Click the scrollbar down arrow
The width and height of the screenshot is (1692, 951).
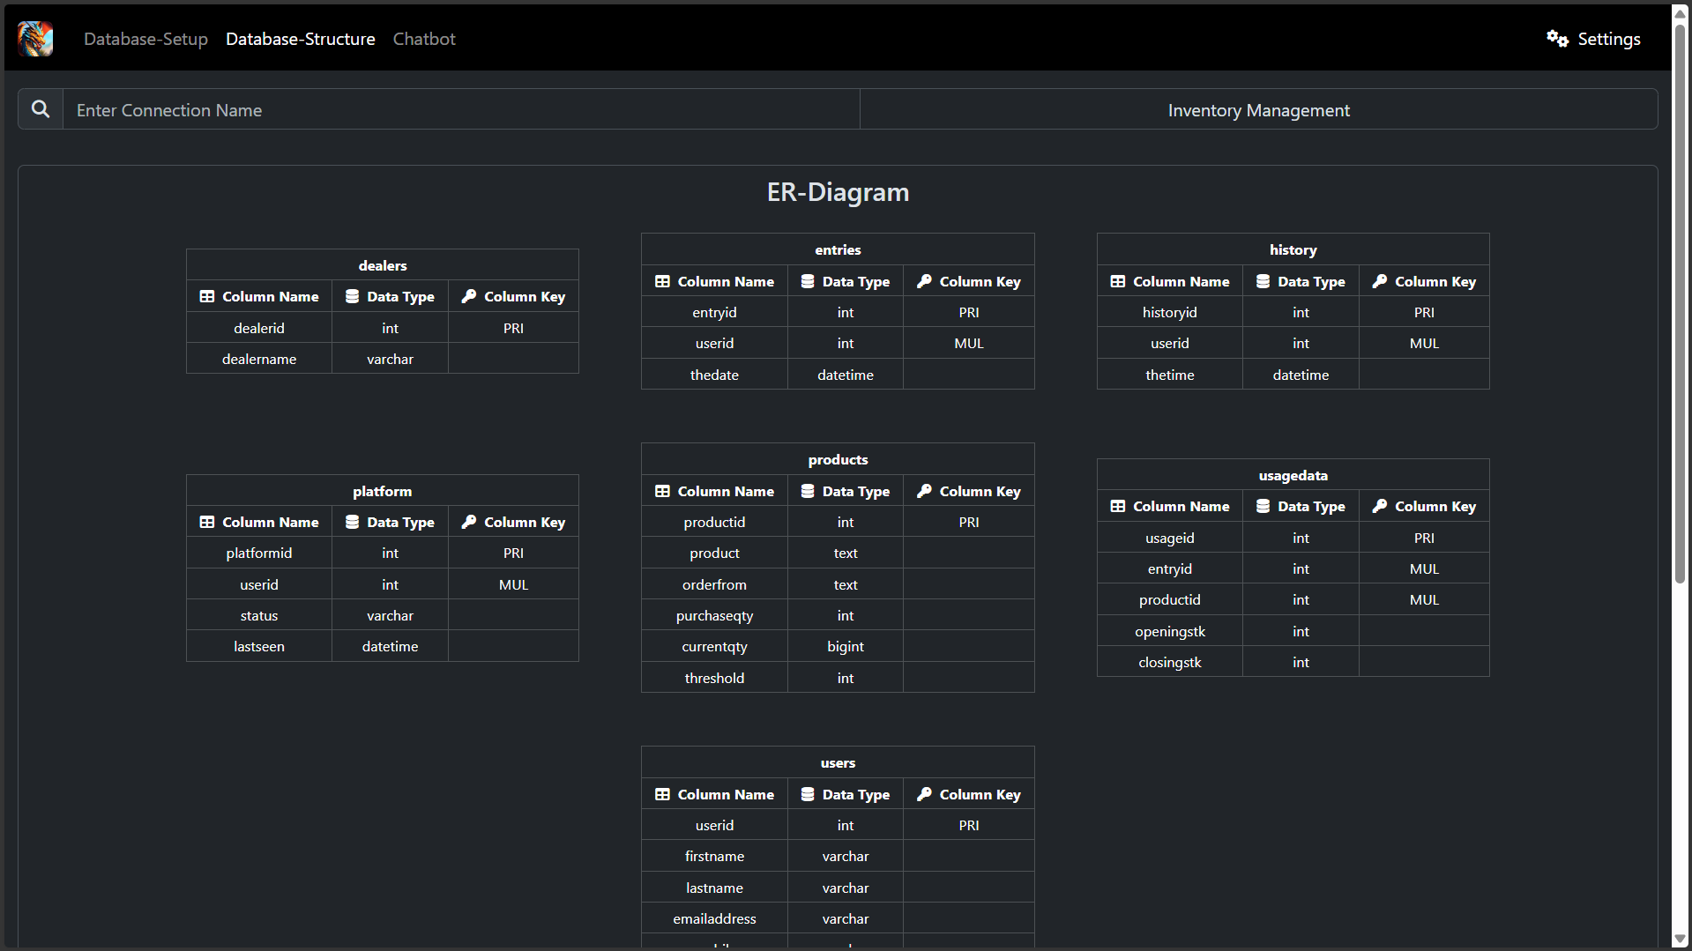coord(1681,940)
